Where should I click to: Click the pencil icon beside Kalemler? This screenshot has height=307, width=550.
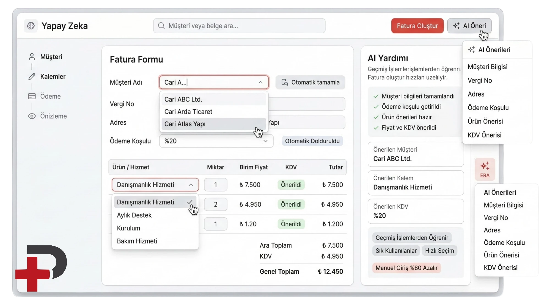(x=32, y=76)
